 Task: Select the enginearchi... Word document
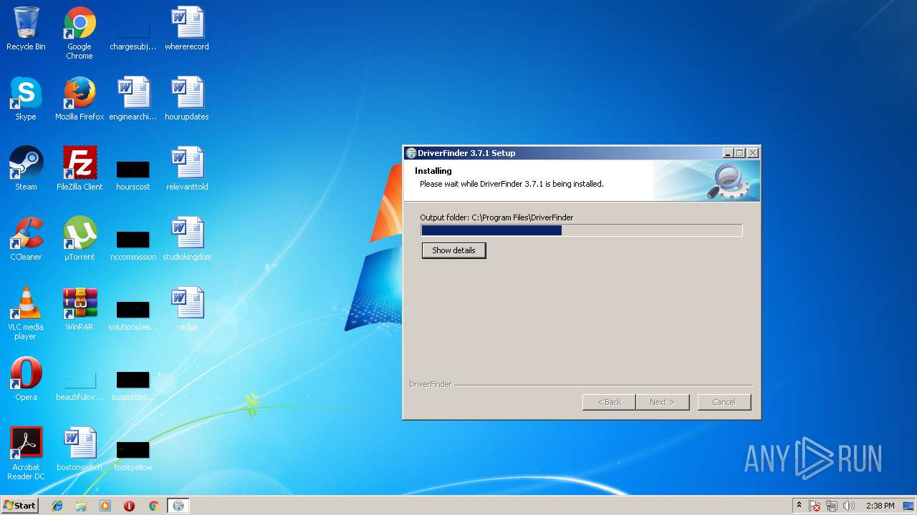(x=133, y=99)
